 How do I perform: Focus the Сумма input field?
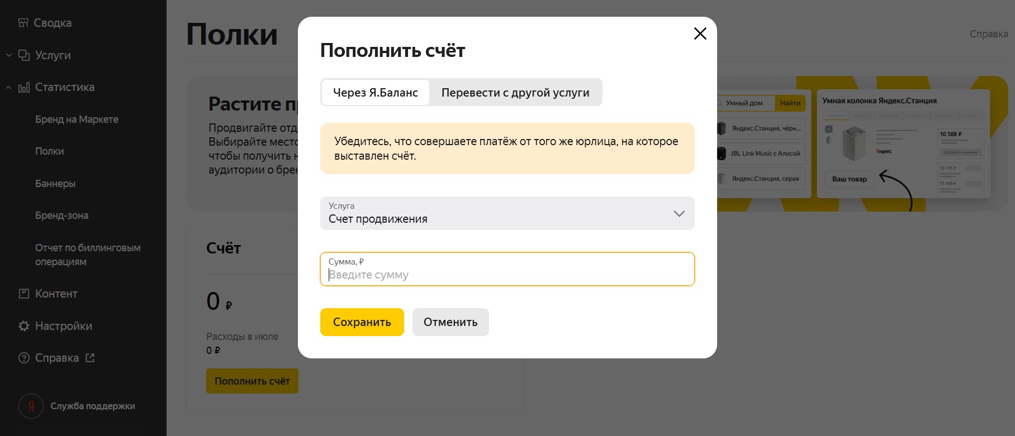[508, 269]
